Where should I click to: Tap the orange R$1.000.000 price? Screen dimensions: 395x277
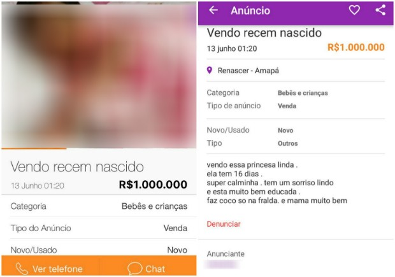click(356, 47)
